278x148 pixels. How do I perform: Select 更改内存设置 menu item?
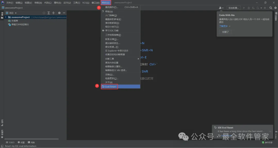click(120, 63)
